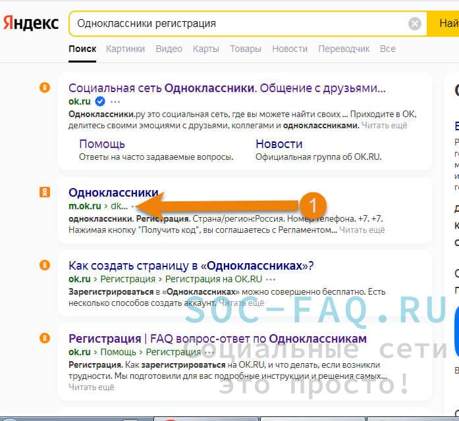The image size is (459, 421).
Task: Clear the search query with the X icon
Action: tap(414, 24)
